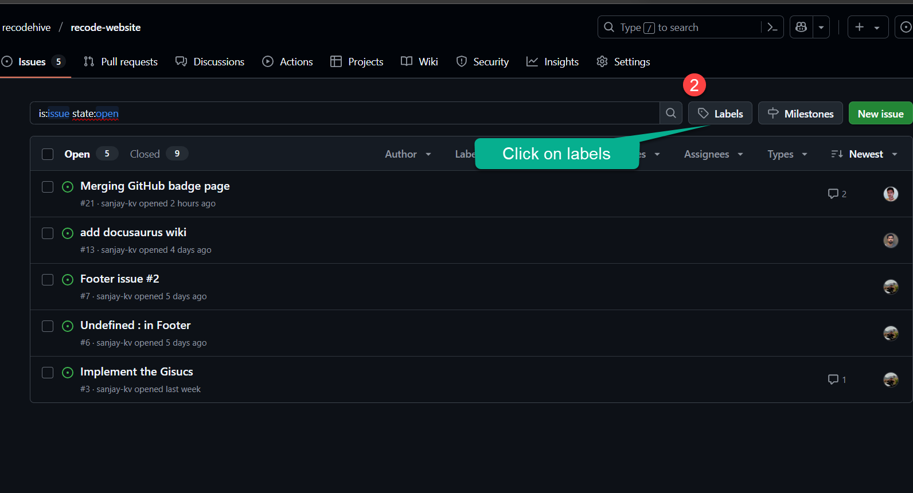Image resolution: width=913 pixels, height=493 pixels.
Task: Open issue 'add docusaurus wiki'
Action: tap(133, 232)
